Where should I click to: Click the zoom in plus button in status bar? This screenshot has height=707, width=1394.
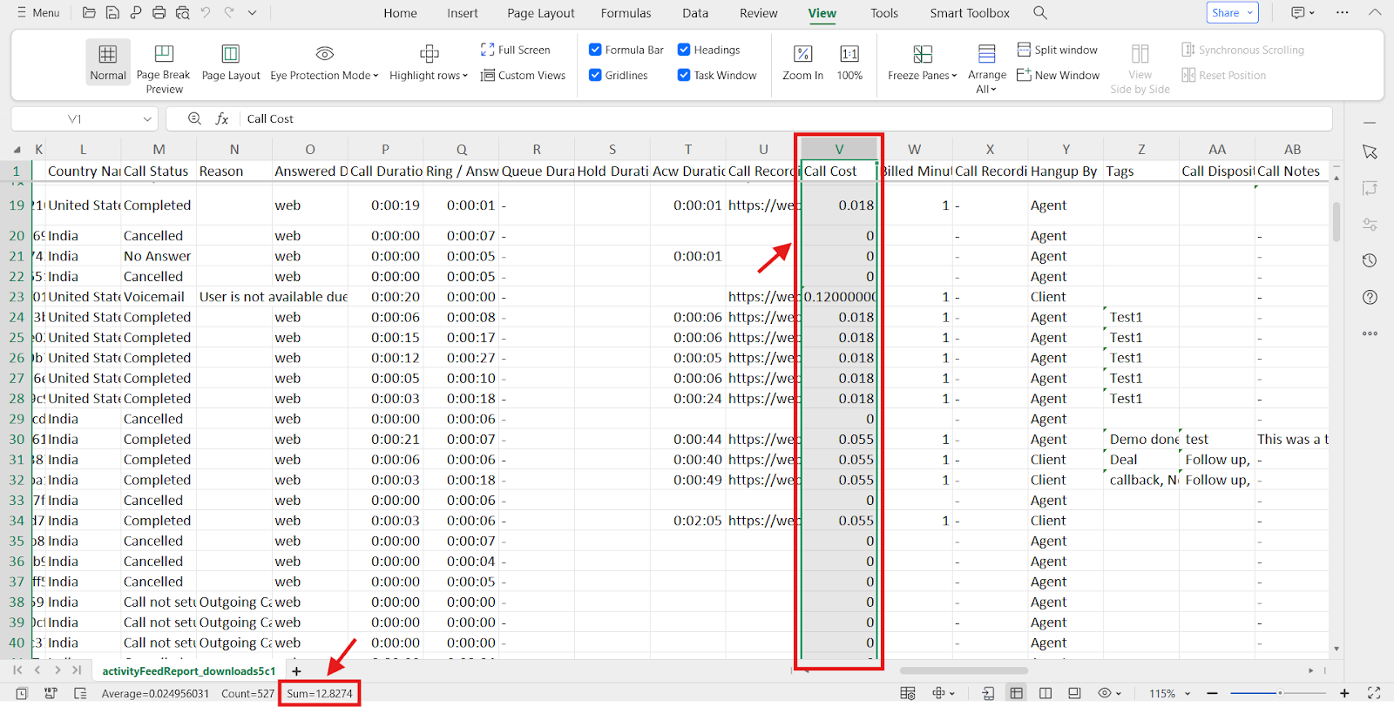point(1344,693)
